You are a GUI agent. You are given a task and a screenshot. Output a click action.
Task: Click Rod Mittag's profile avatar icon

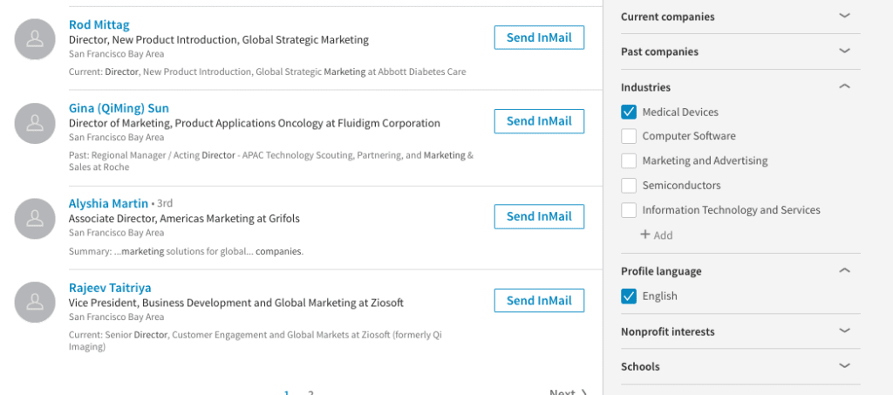click(35, 39)
